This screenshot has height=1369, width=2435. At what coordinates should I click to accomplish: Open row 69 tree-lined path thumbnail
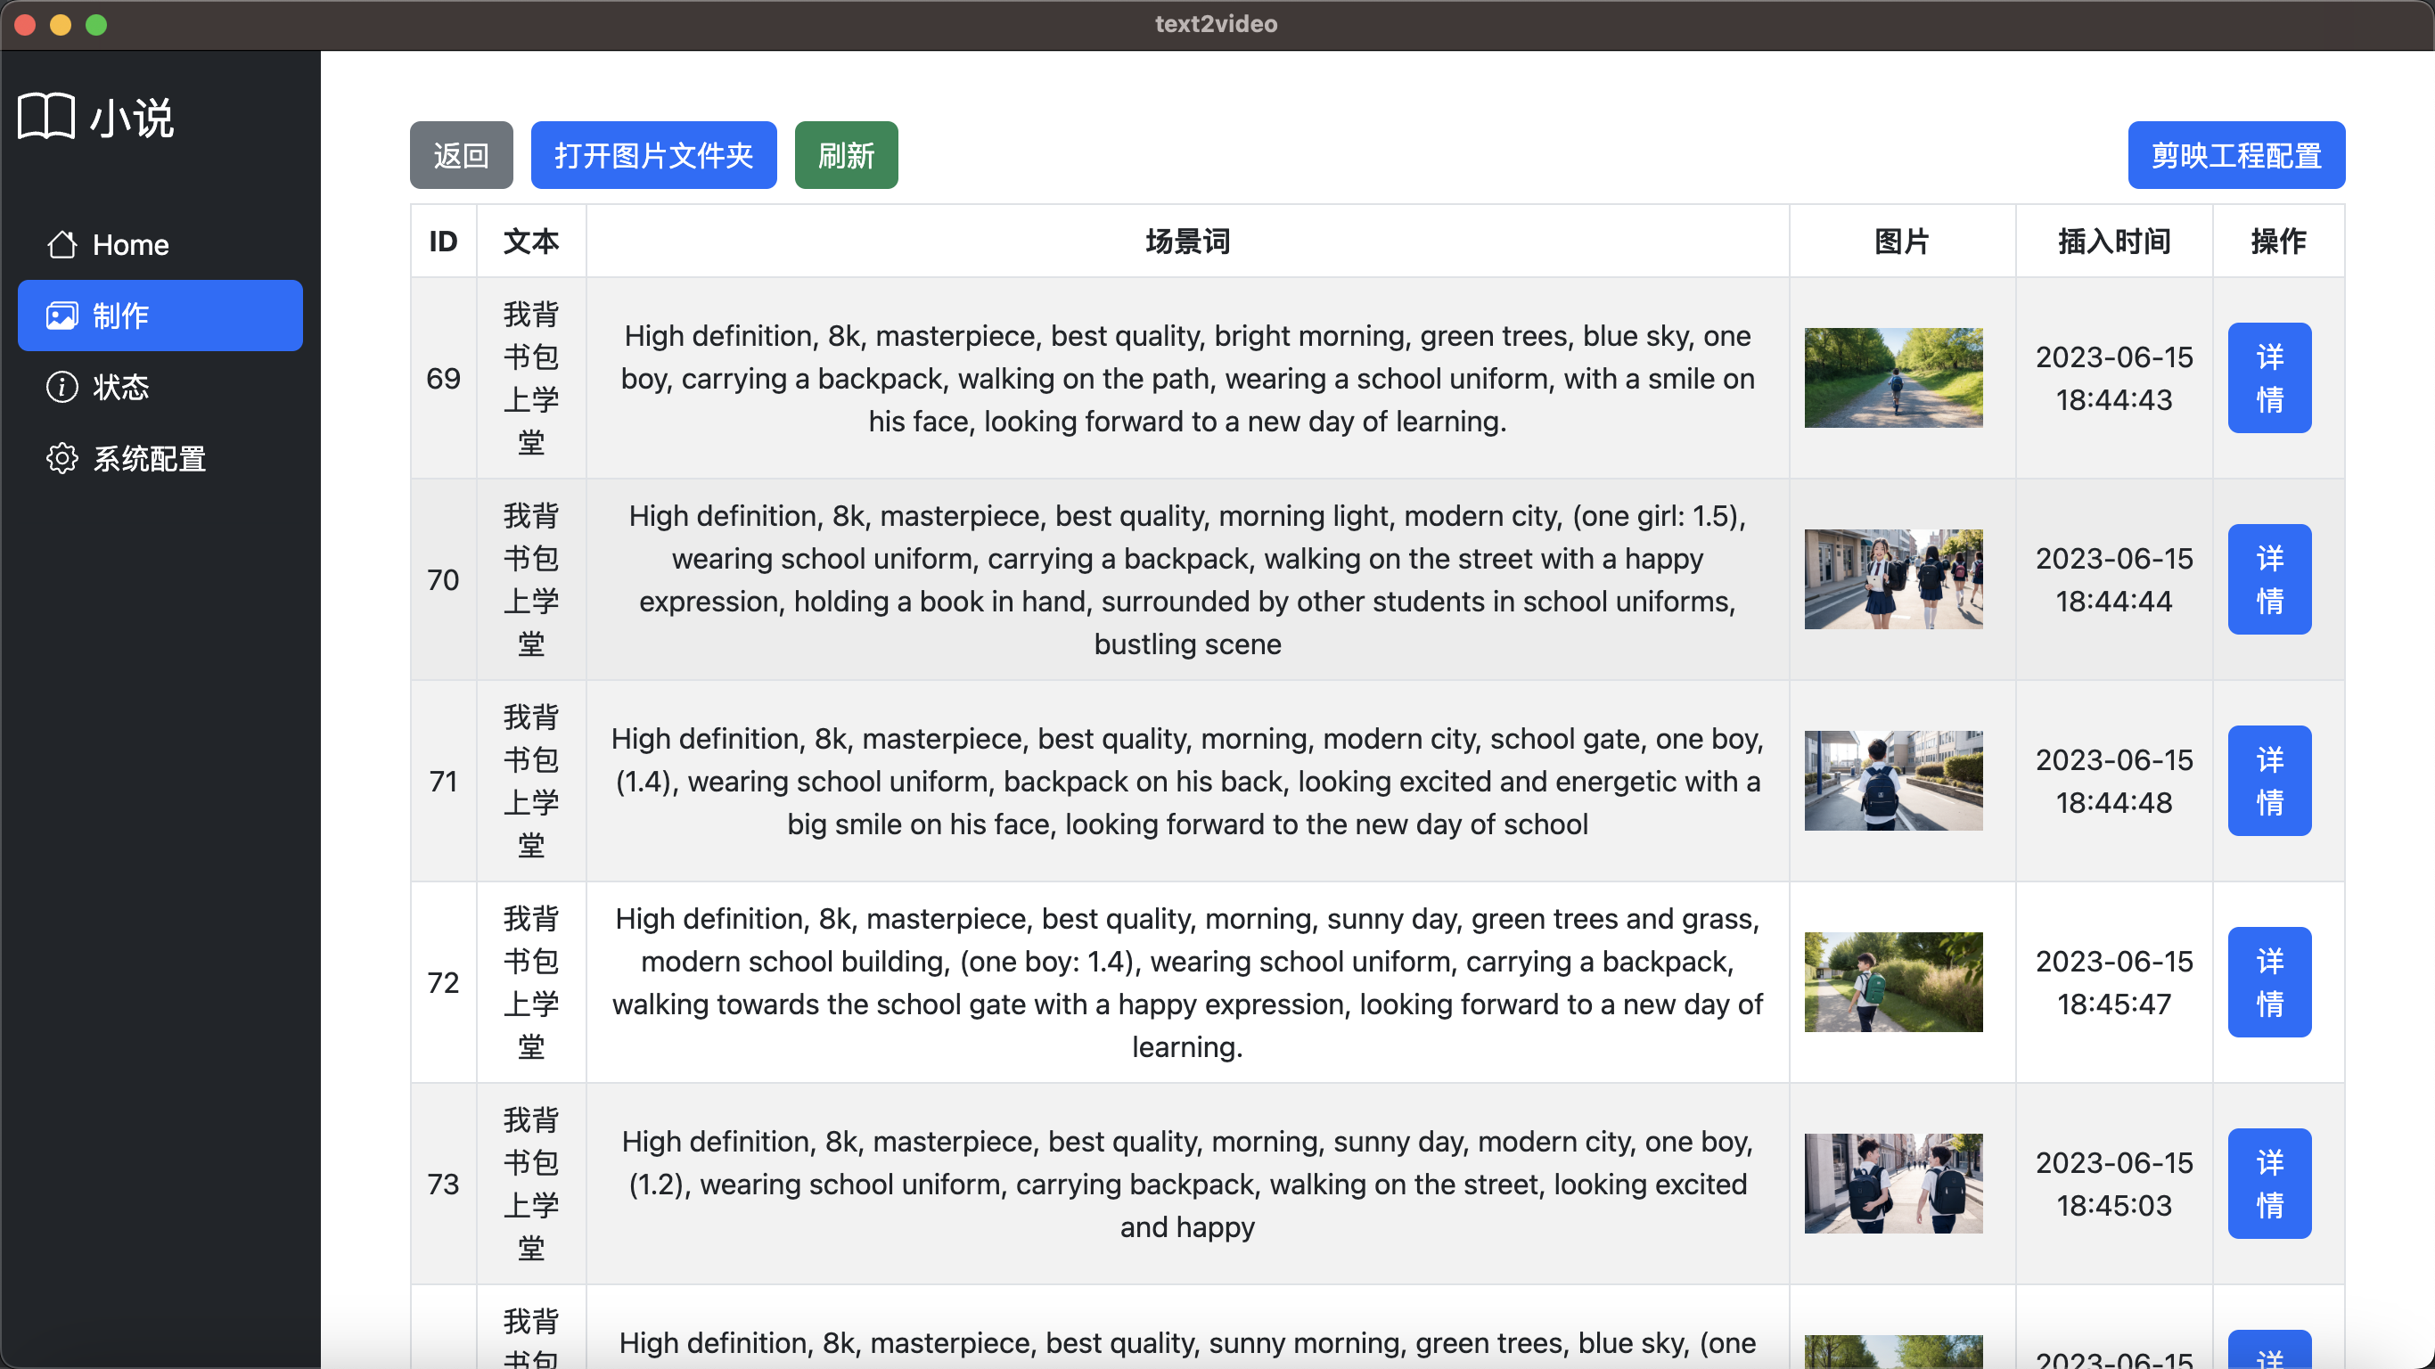tap(1892, 378)
